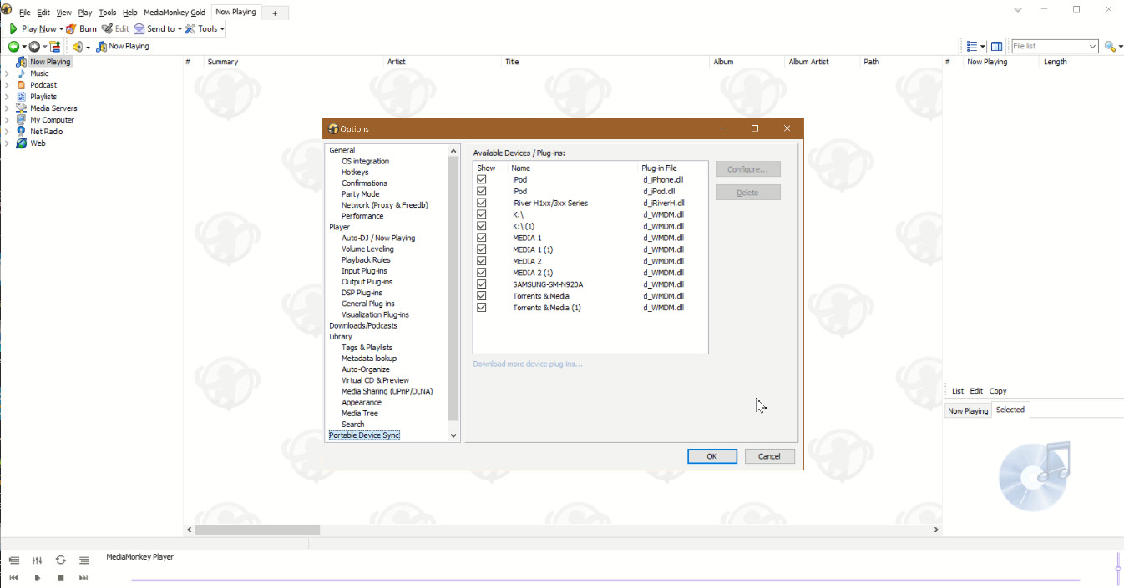Toggle the MEDIA 1 show checkbox

tap(482, 238)
